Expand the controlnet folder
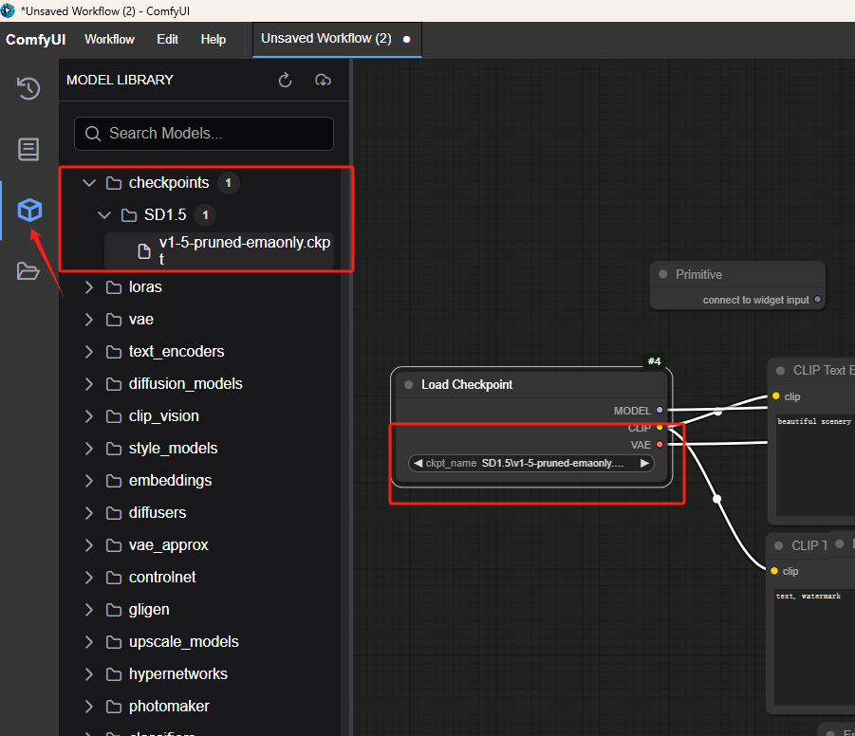Screen dimensions: 855x736 coord(89,578)
